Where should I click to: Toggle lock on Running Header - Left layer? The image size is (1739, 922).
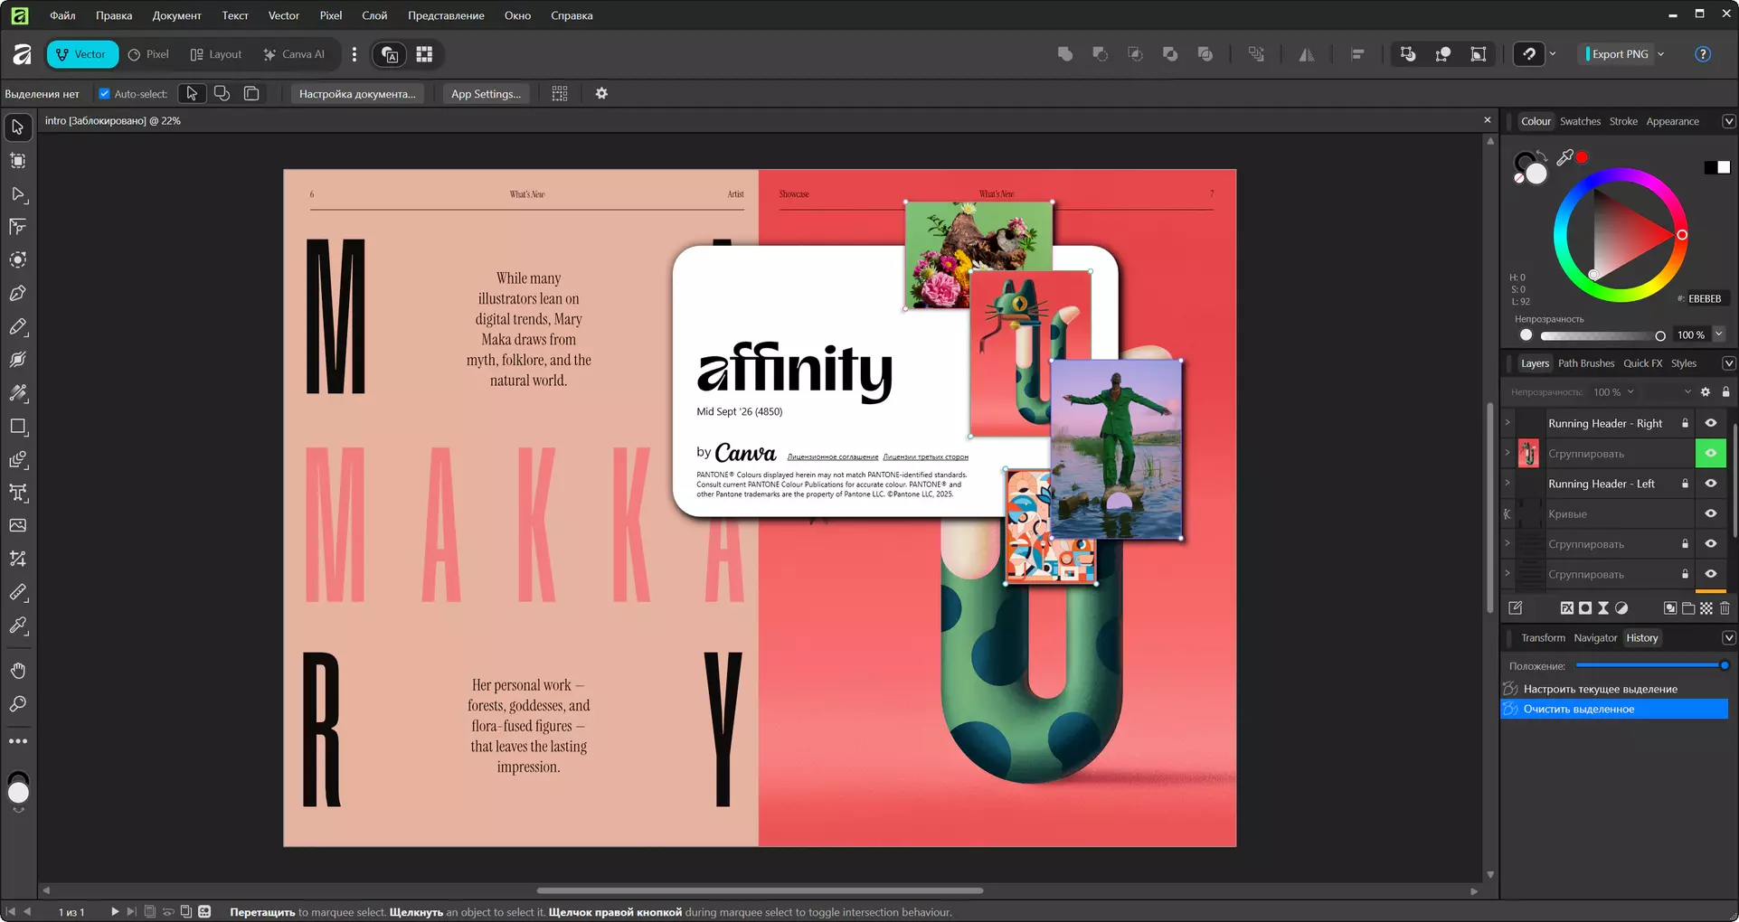(x=1686, y=484)
